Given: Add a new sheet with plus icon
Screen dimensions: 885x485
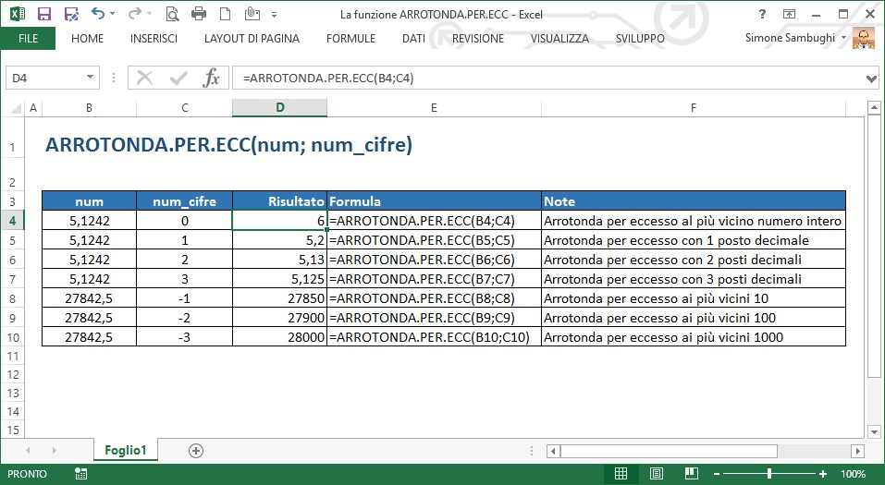Looking at the screenshot, I should (195, 451).
